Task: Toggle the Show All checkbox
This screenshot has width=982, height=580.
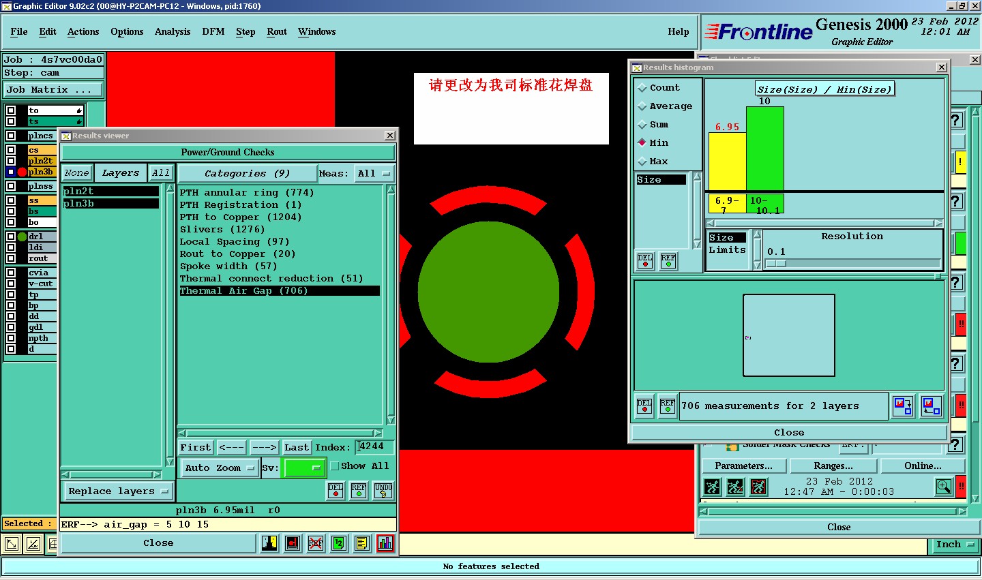Action: [335, 466]
